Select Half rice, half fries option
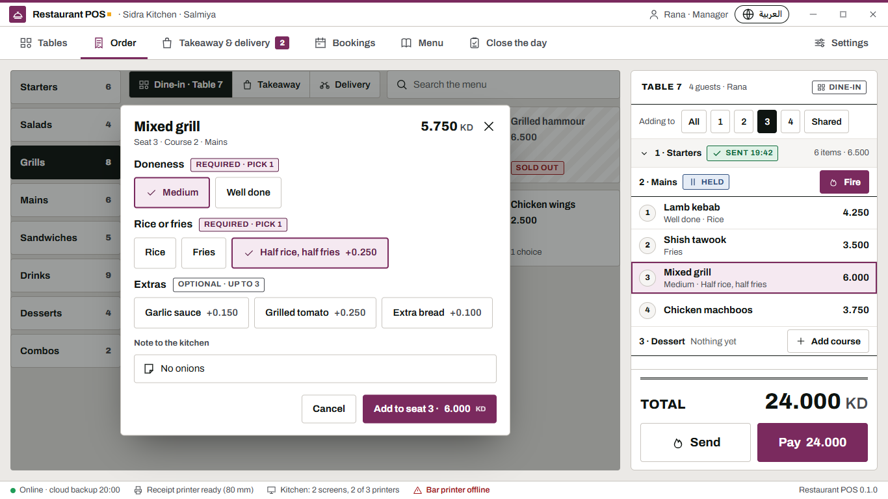The height and width of the screenshot is (499, 888). (x=310, y=252)
